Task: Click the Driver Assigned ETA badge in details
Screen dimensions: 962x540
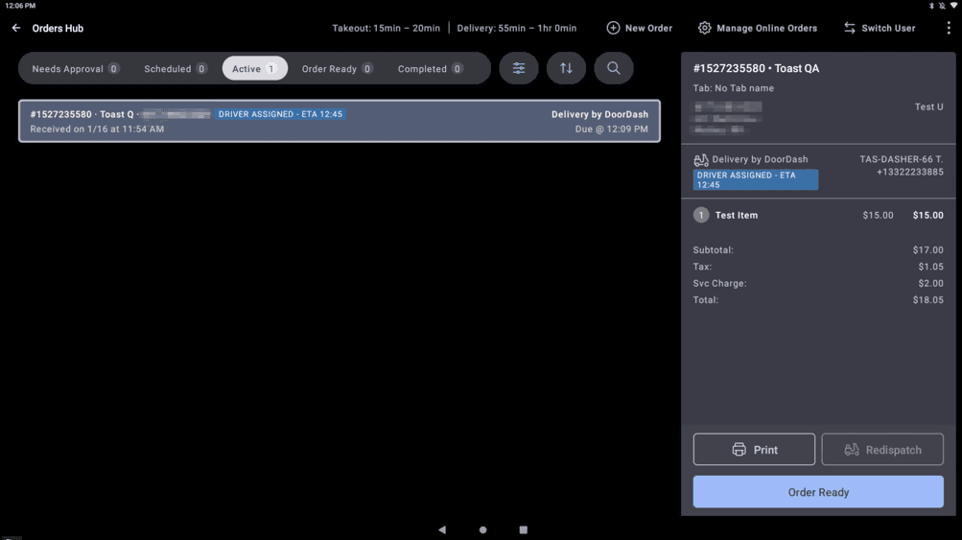Action: point(755,179)
